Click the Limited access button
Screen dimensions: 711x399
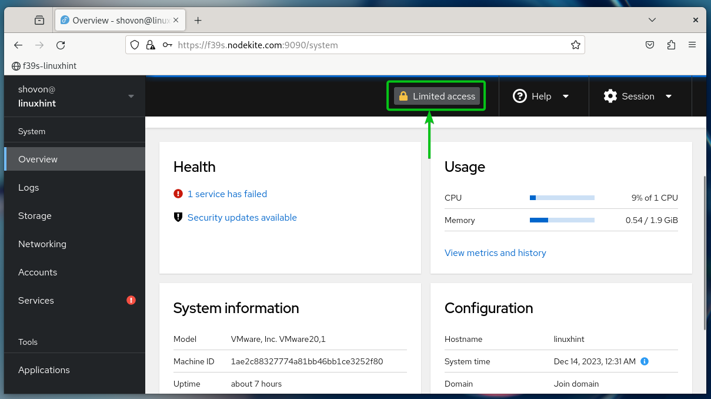coord(436,96)
